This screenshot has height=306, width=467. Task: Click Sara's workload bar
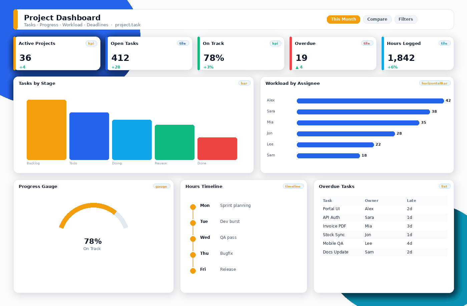(363, 112)
